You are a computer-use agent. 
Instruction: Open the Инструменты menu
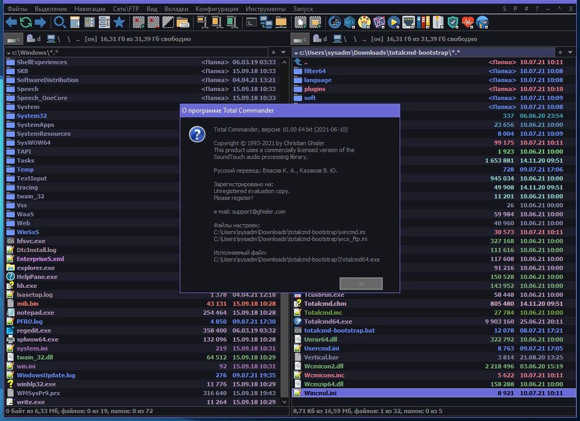(x=266, y=9)
